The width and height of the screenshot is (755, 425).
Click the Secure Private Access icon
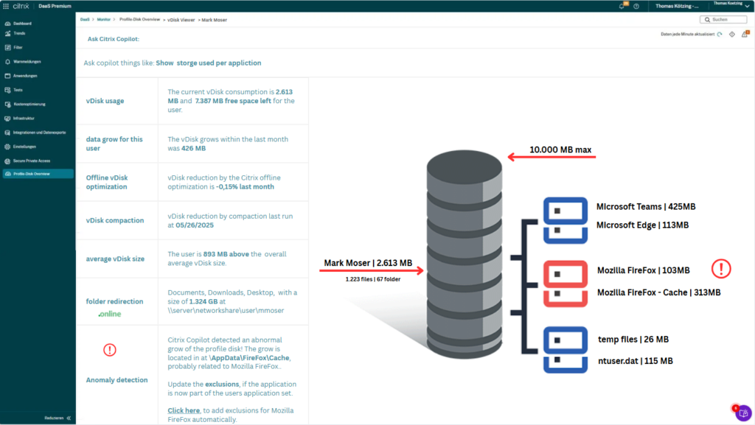pos(7,161)
